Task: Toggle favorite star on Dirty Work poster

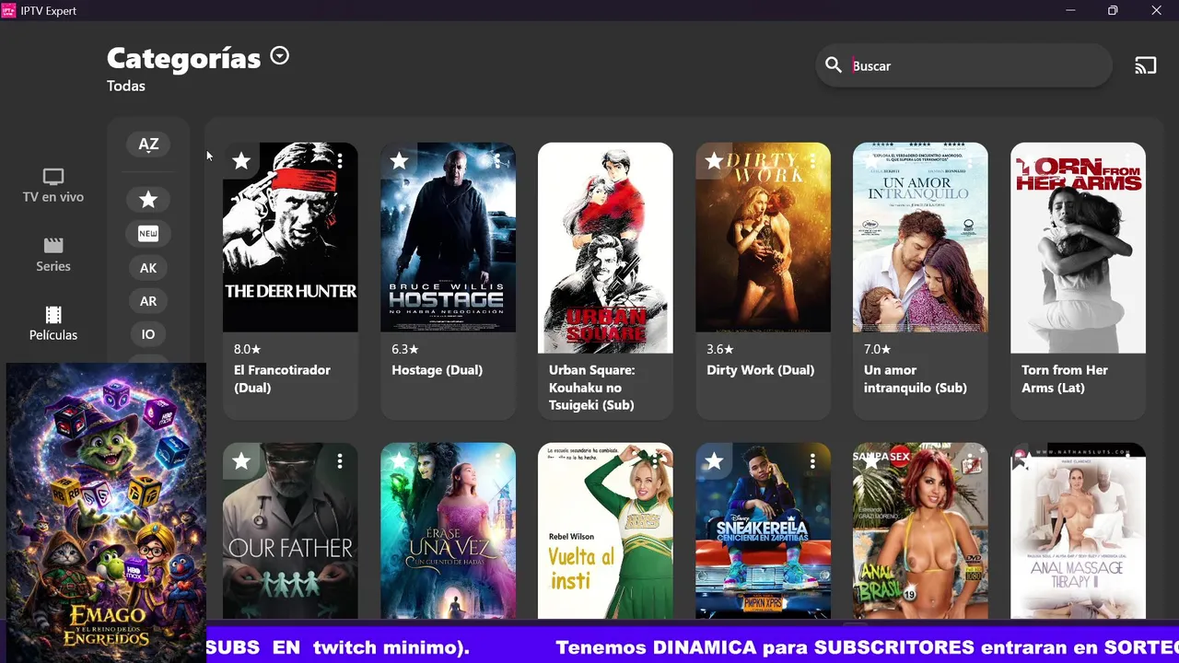Action: click(714, 161)
